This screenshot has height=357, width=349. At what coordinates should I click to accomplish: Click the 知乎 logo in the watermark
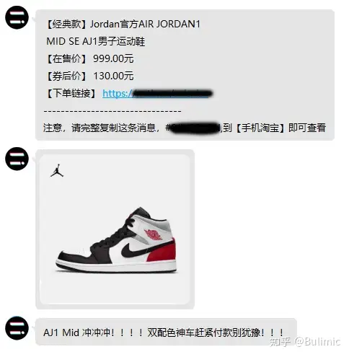280,341
